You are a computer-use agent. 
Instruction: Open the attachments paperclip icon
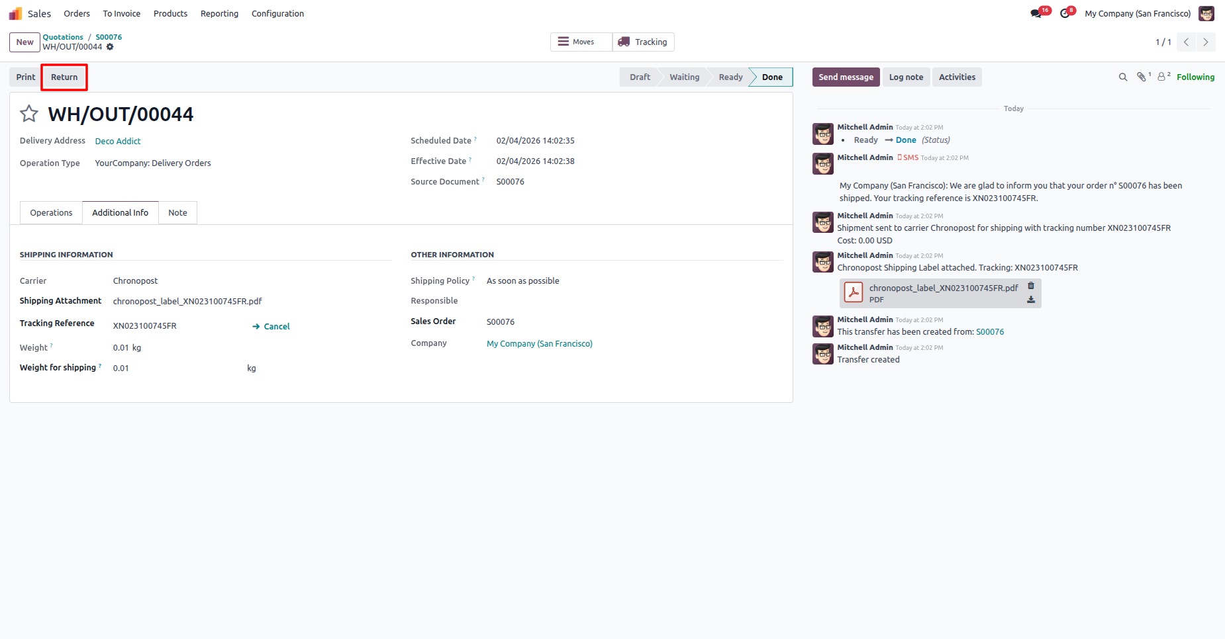[1142, 77]
